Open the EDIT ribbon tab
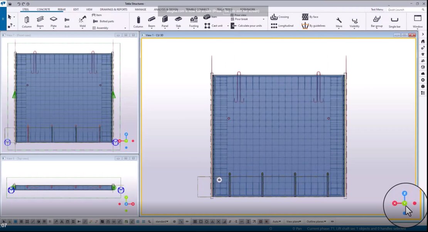Screen dimensions: 428x232 coord(76,9)
